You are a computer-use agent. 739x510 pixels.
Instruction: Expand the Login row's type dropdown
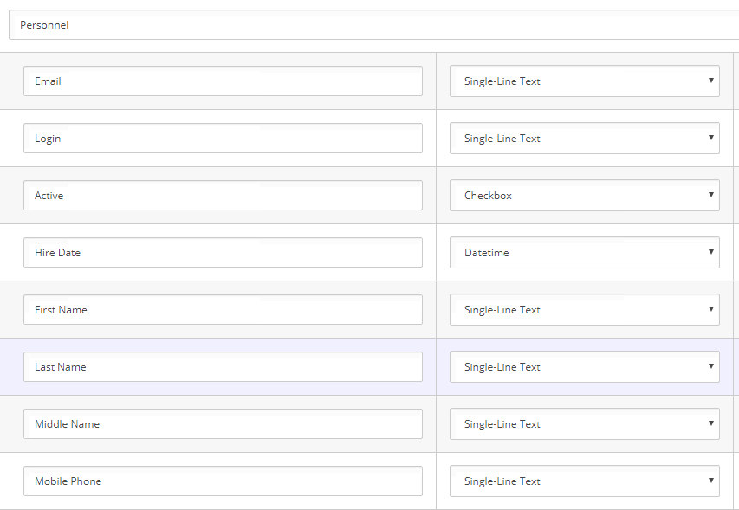(584, 139)
